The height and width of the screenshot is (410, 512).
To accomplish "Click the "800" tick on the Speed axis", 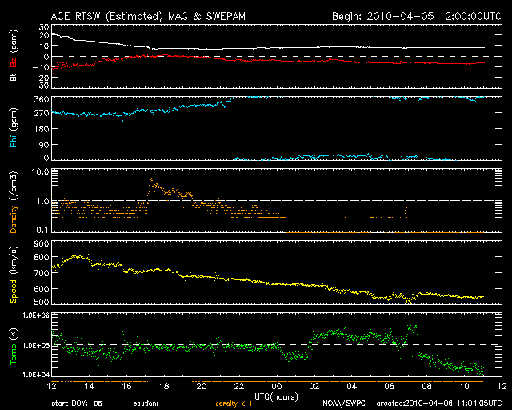I will pos(42,257).
